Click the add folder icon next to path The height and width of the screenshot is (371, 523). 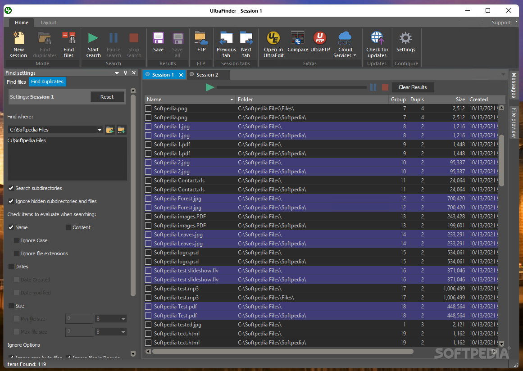click(x=110, y=130)
